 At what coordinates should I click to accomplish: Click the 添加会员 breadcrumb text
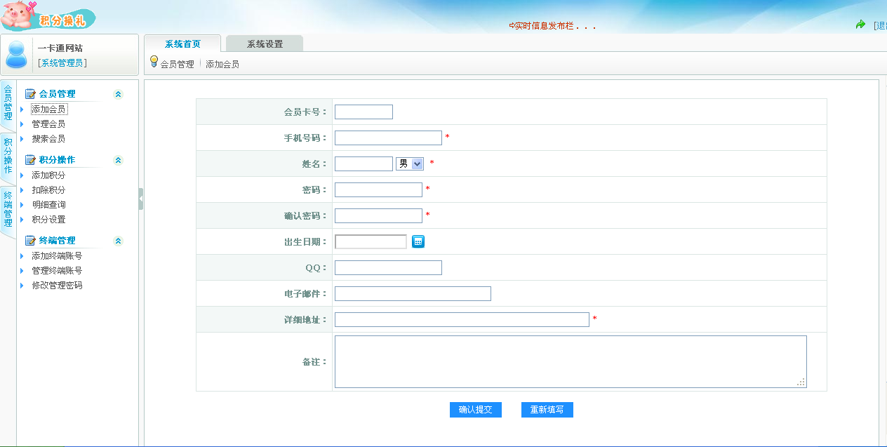(222, 64)
